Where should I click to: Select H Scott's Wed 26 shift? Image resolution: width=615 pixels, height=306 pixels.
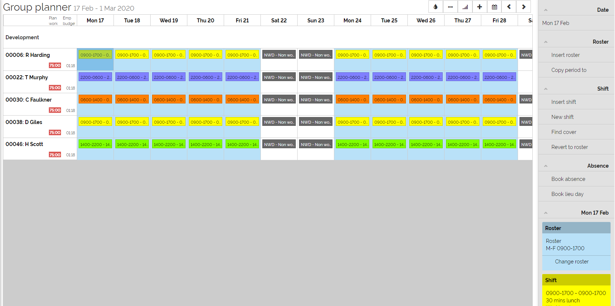pos(426,145)
